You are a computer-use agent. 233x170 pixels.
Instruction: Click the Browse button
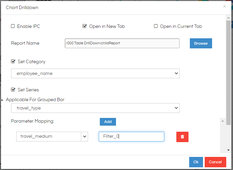(x=201, y=43)
